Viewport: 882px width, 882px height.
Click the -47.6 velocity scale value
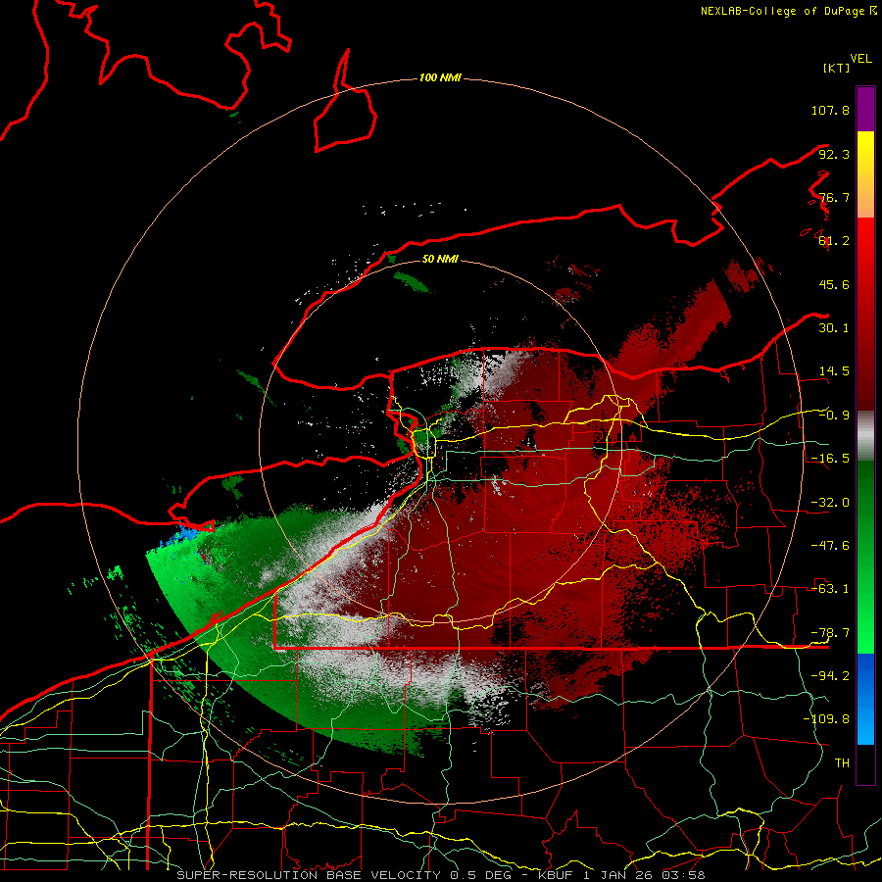point(830,546)
